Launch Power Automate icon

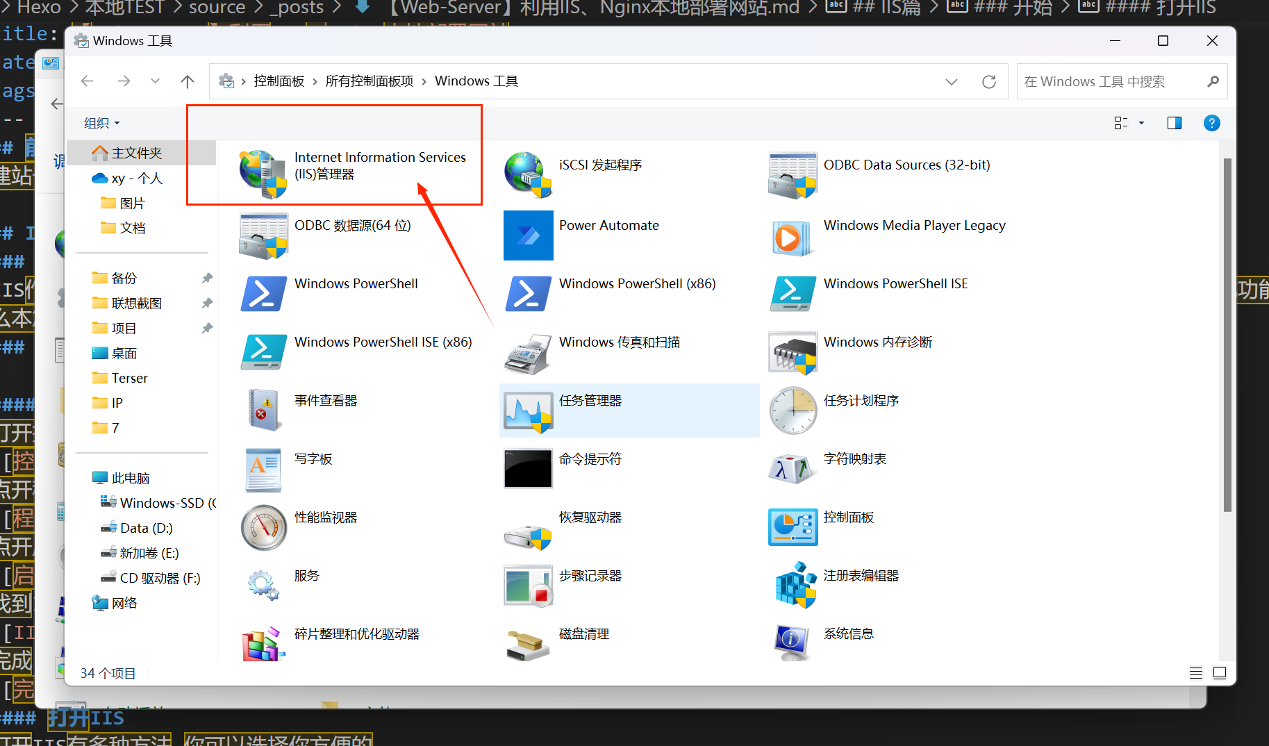(x=529, y=235)
